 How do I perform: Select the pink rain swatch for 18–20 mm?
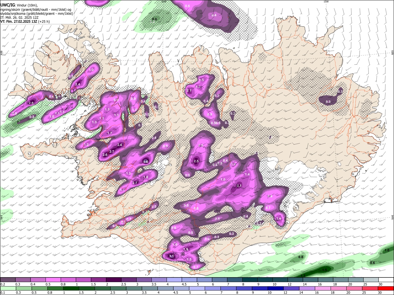click(338, 288)
